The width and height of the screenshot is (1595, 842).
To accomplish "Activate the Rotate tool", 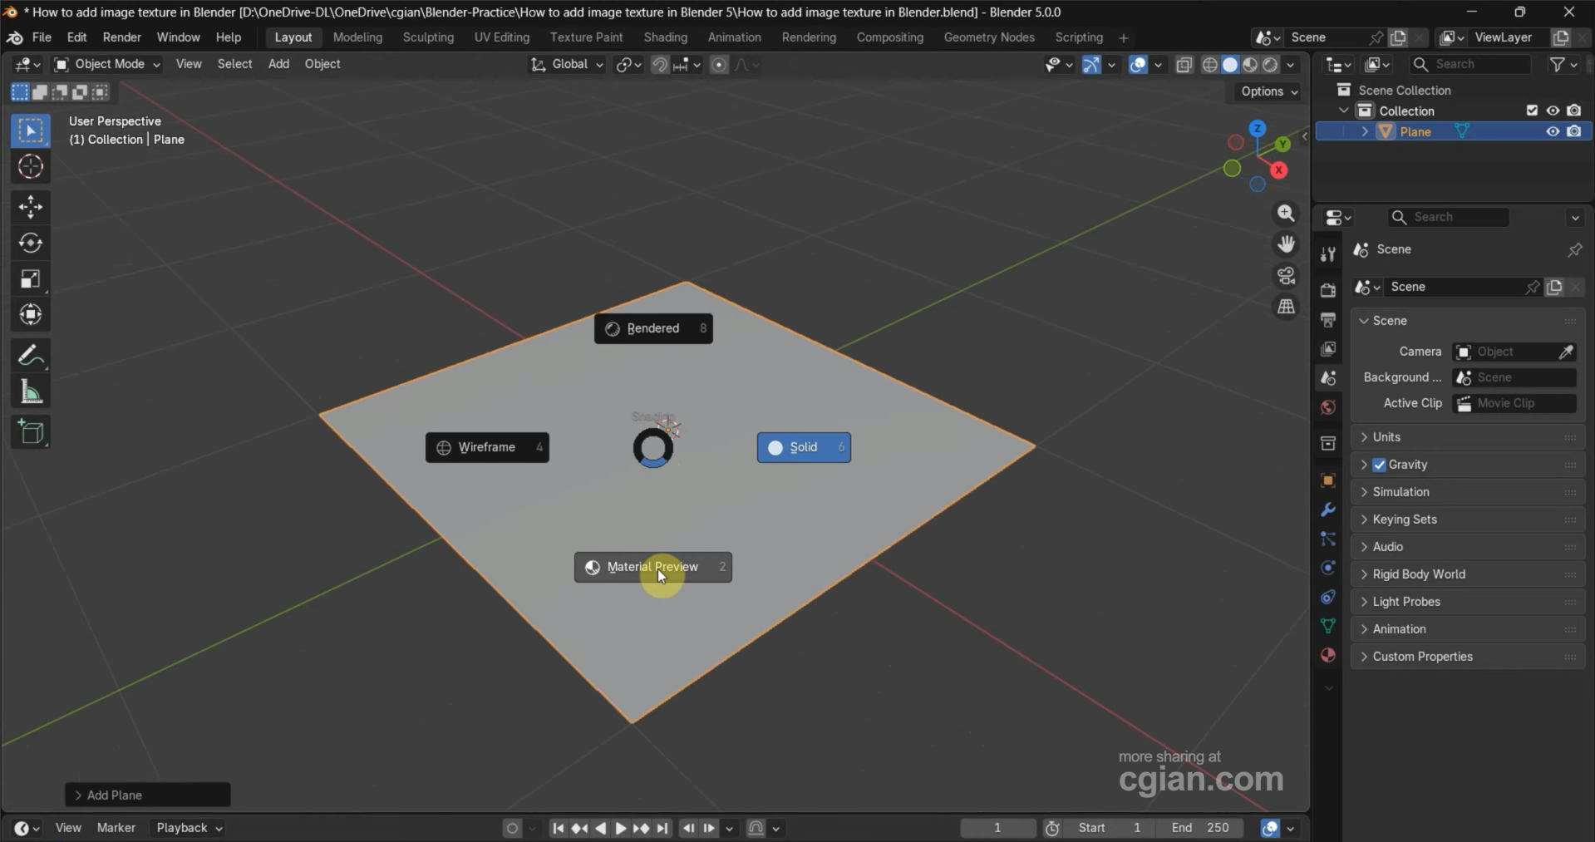I will pyautogui.click(x=31, y=243).
